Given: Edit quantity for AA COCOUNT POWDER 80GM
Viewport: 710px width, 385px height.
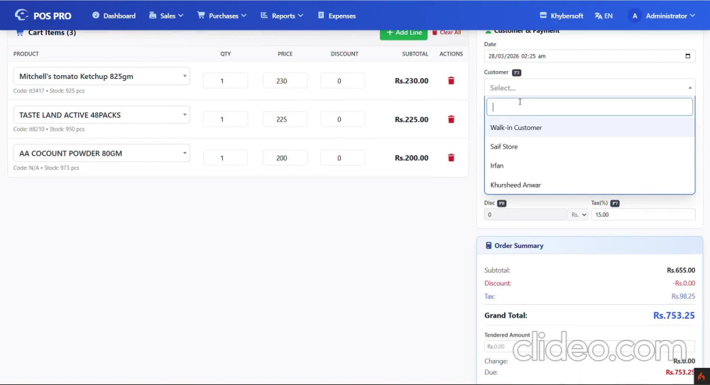Looking at the screenshot, I should click(225, 158).
